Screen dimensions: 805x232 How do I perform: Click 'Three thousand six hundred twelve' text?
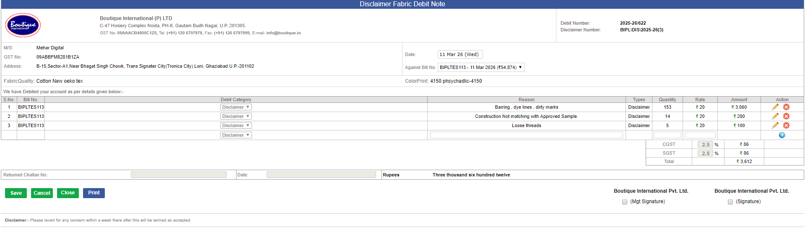click(471, 175)
